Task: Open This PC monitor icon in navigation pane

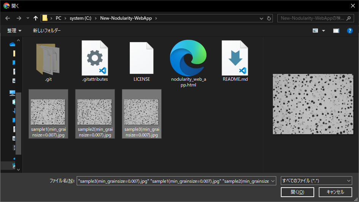Action: pos(13,93)
